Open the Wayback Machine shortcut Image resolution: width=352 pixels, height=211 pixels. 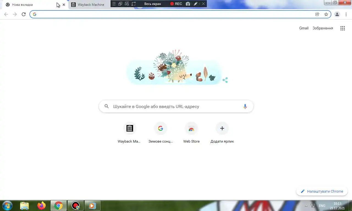[x=130, y=133]
